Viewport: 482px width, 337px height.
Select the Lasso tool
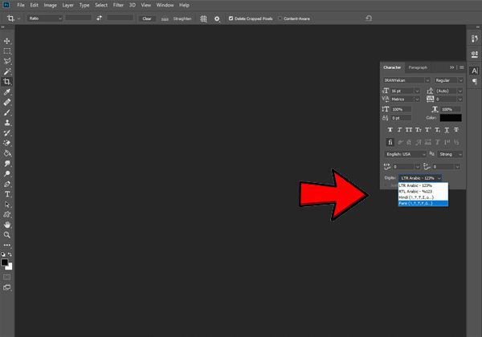6,61
